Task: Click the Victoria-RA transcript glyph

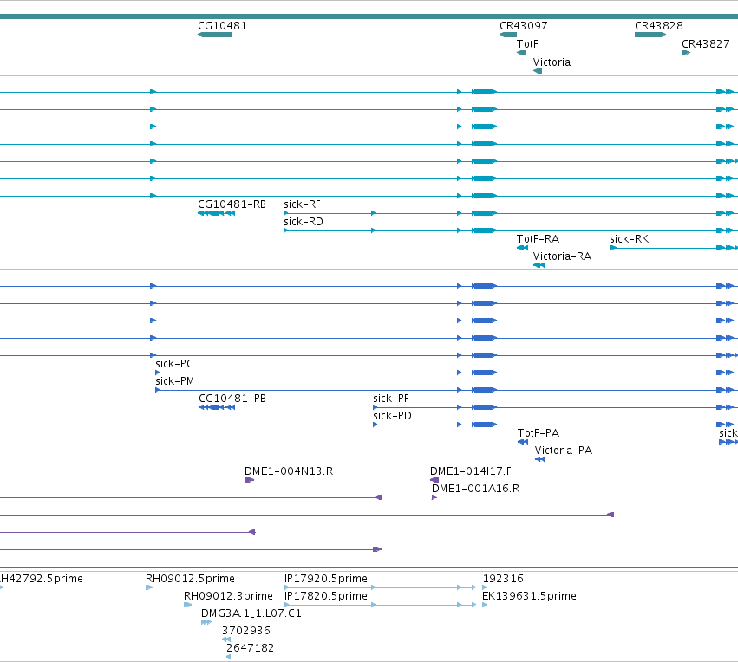Action: [539, 265]
